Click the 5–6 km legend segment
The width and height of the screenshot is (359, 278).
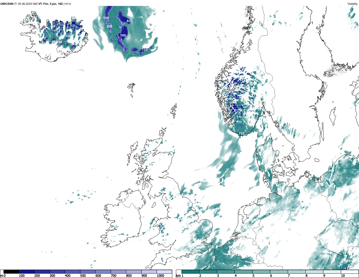pos(261,272)
